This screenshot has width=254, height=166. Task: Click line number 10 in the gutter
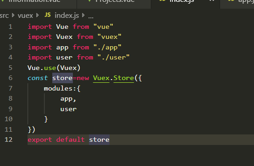click(x=8, y=119)
